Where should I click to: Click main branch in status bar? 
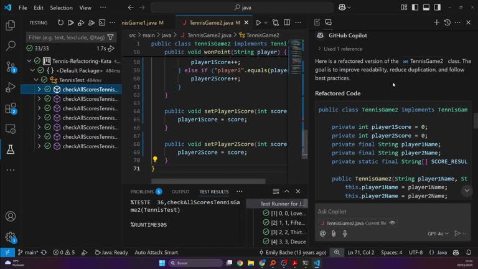[x=28, y=252]
